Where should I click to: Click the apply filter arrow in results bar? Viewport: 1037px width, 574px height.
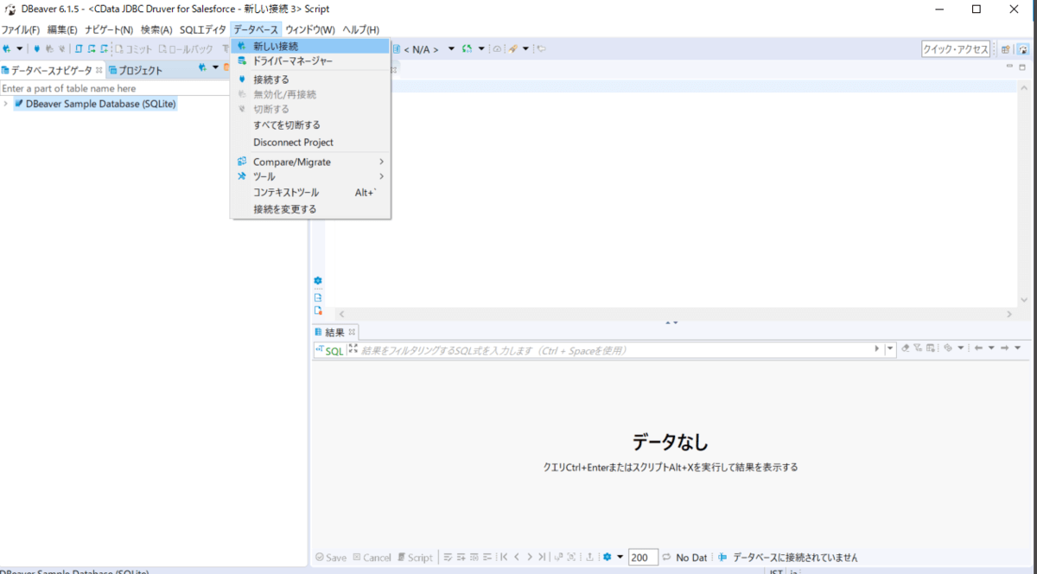pyautogui.click(x=879, y=349)
